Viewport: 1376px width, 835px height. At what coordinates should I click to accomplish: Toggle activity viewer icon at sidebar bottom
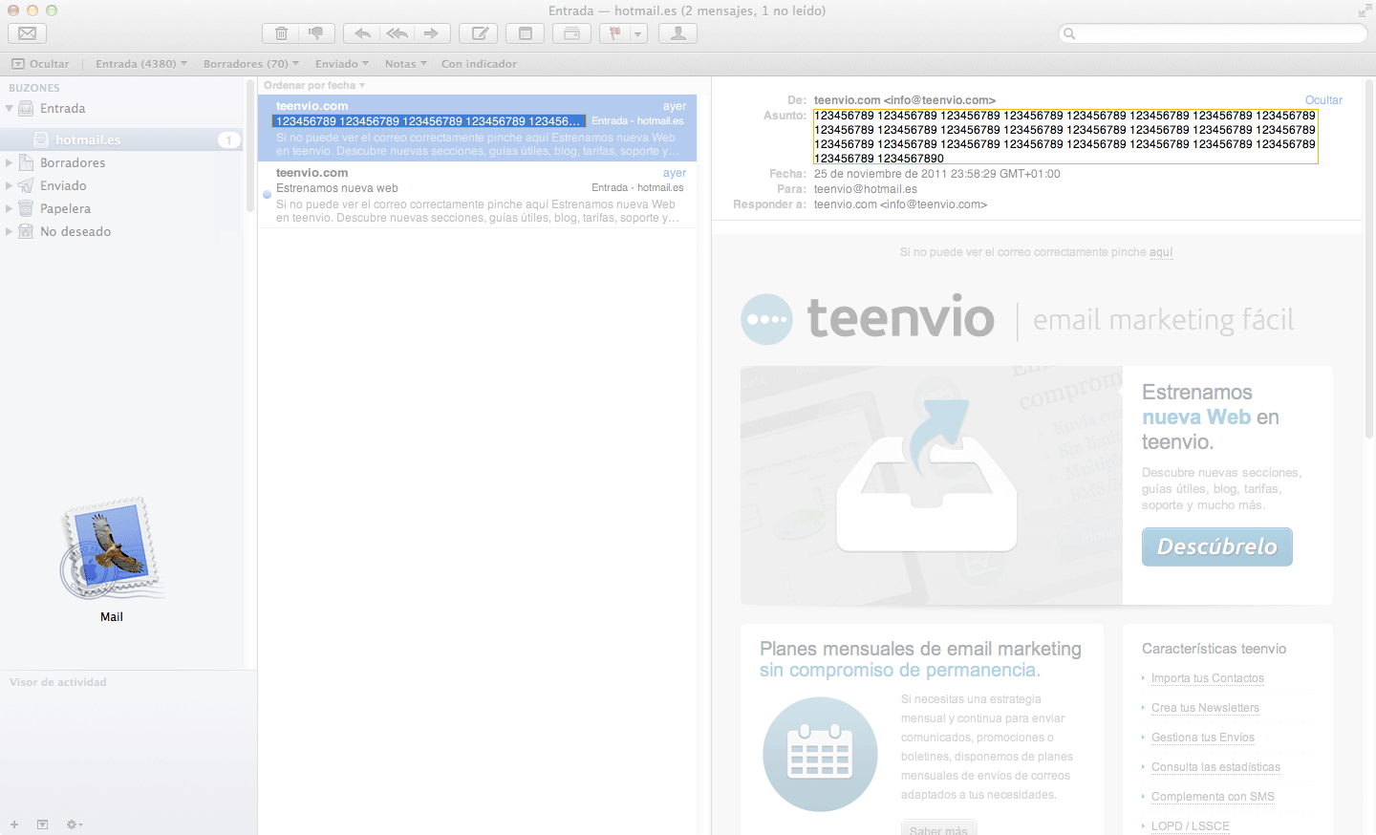pos(42,824)
